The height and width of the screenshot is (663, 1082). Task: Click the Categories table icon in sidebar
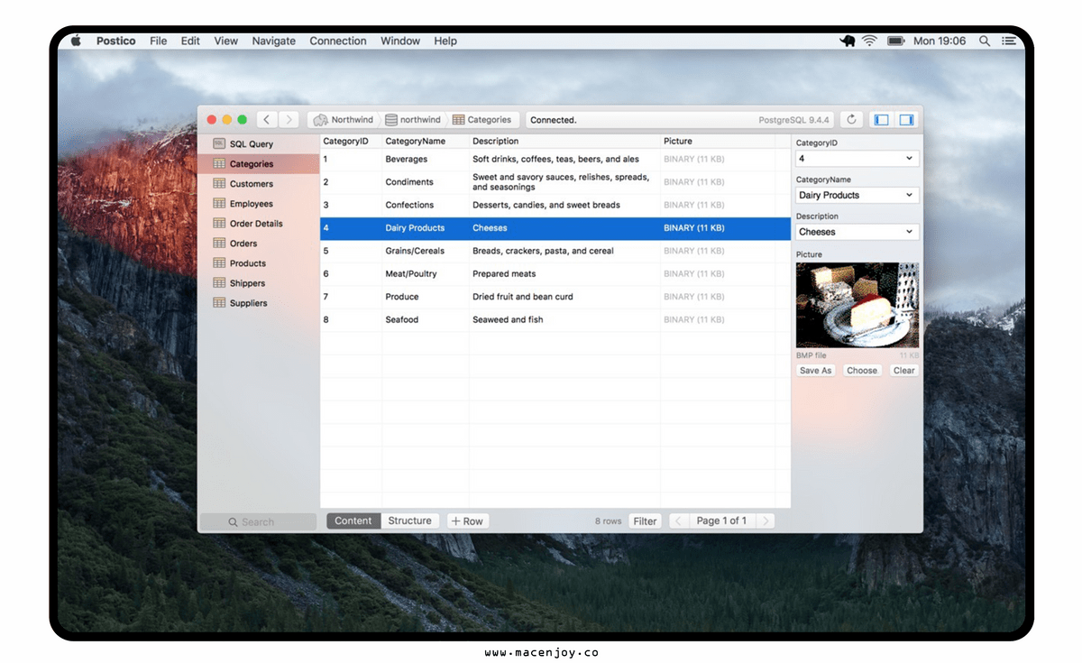coord(219,163)
